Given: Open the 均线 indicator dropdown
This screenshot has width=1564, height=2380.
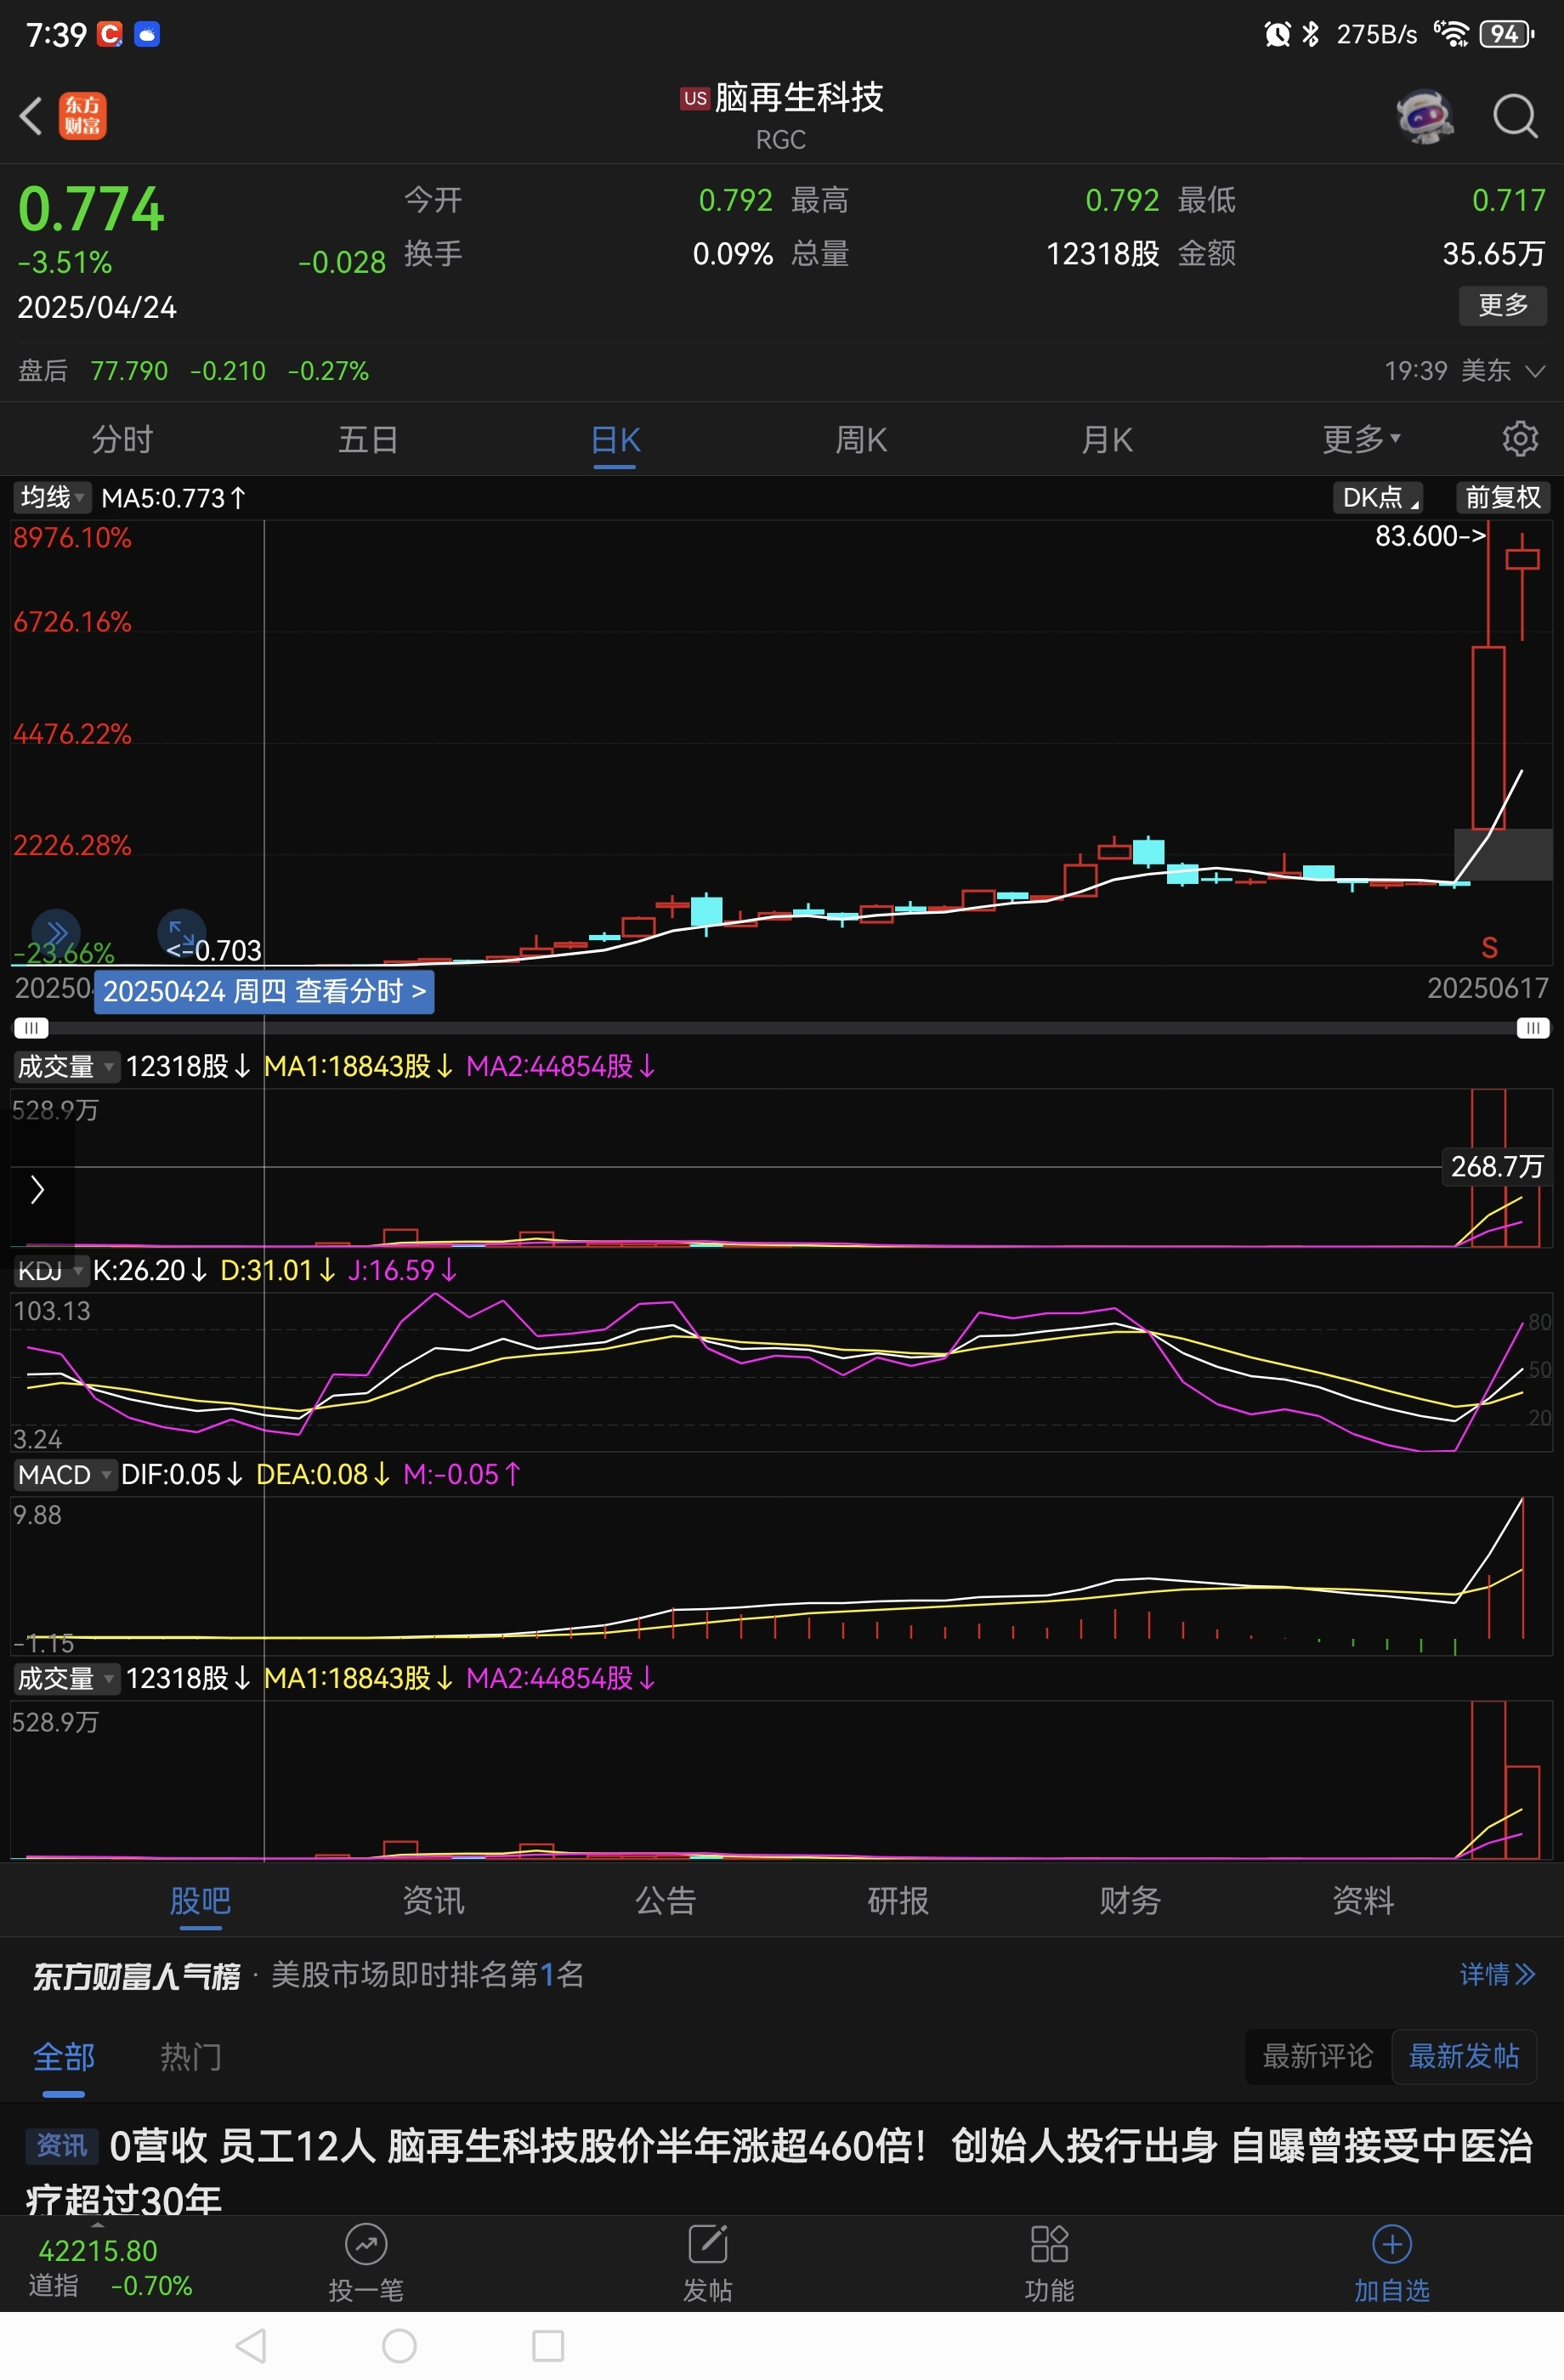Looking at the screenshot, I should point(52,497).
